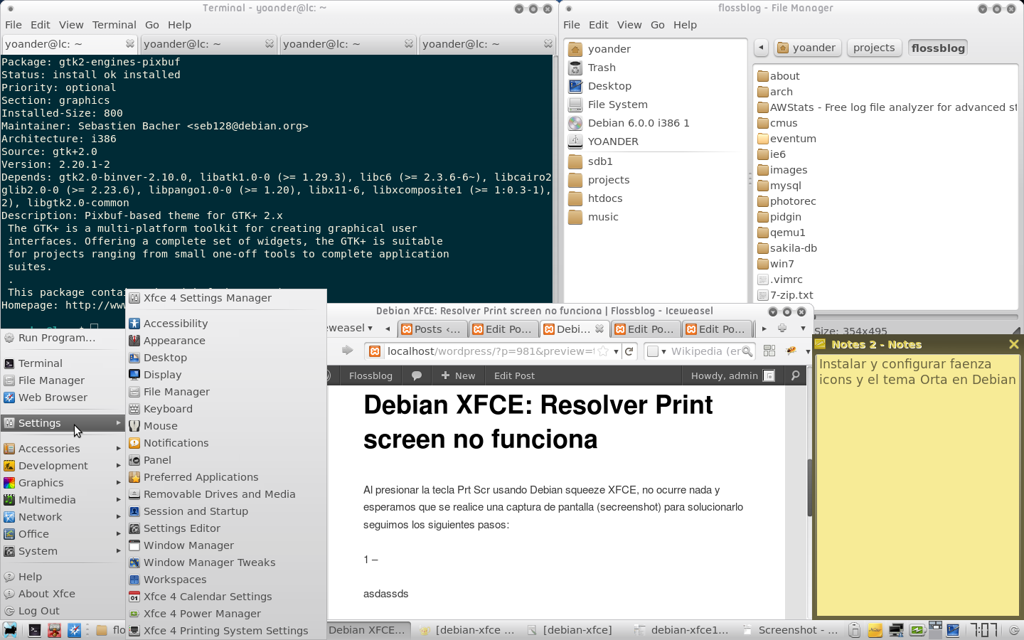
Task: Click the File System drive icon in sidebar
Action: click(x=575, y=105)
